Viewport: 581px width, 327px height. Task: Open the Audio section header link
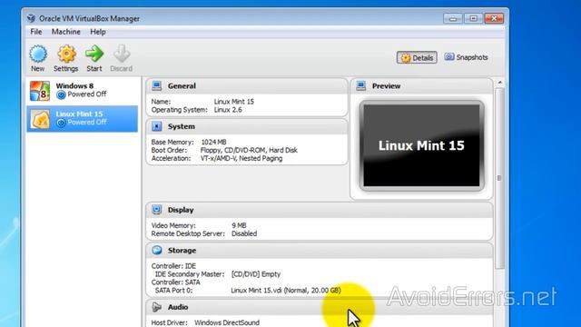click(178, 307)
